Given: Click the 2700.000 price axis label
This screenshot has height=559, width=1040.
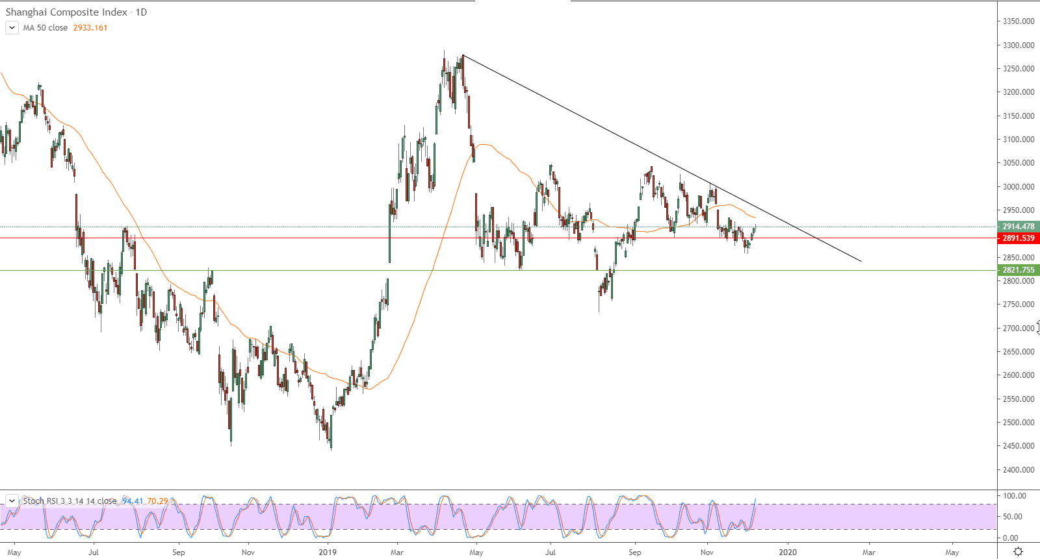Looking at the screenshot, I should pos(1019,329).
